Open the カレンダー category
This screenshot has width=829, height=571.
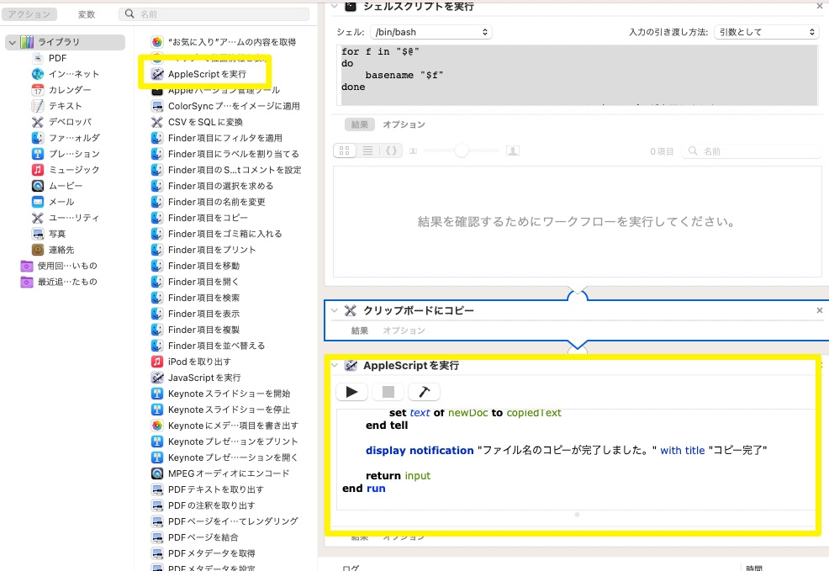70,90
